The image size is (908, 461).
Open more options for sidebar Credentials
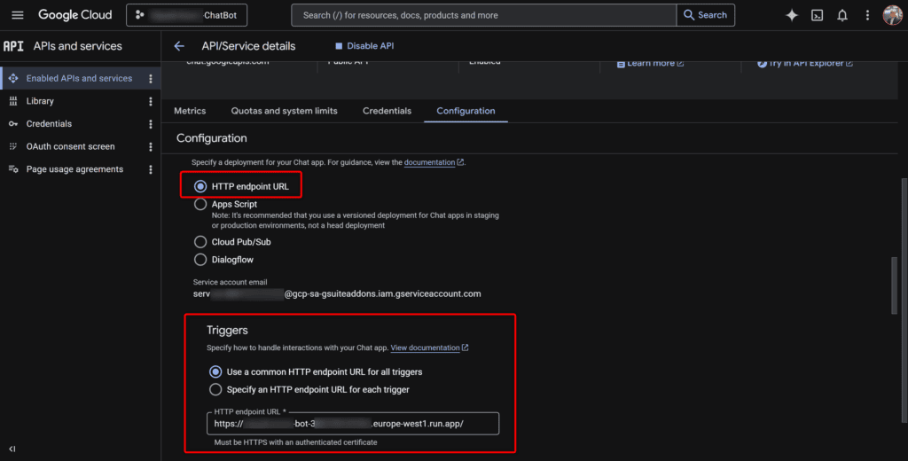point(151,124)
